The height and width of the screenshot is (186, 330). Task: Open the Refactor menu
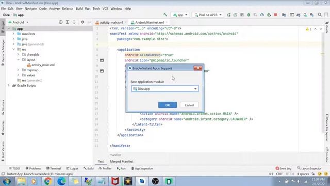[68, 9]
